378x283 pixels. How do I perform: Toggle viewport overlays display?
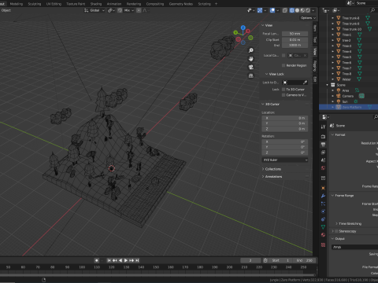pyautogui.click(x=272, y=10)
